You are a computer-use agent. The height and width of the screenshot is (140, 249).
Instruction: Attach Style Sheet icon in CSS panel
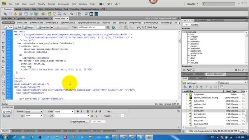click(x=236, y=70)
